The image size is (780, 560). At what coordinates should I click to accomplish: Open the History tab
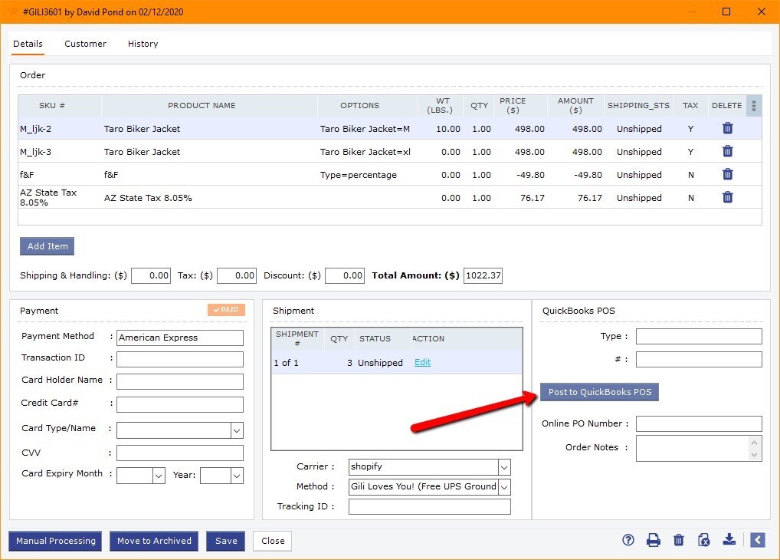coord(143,44)
